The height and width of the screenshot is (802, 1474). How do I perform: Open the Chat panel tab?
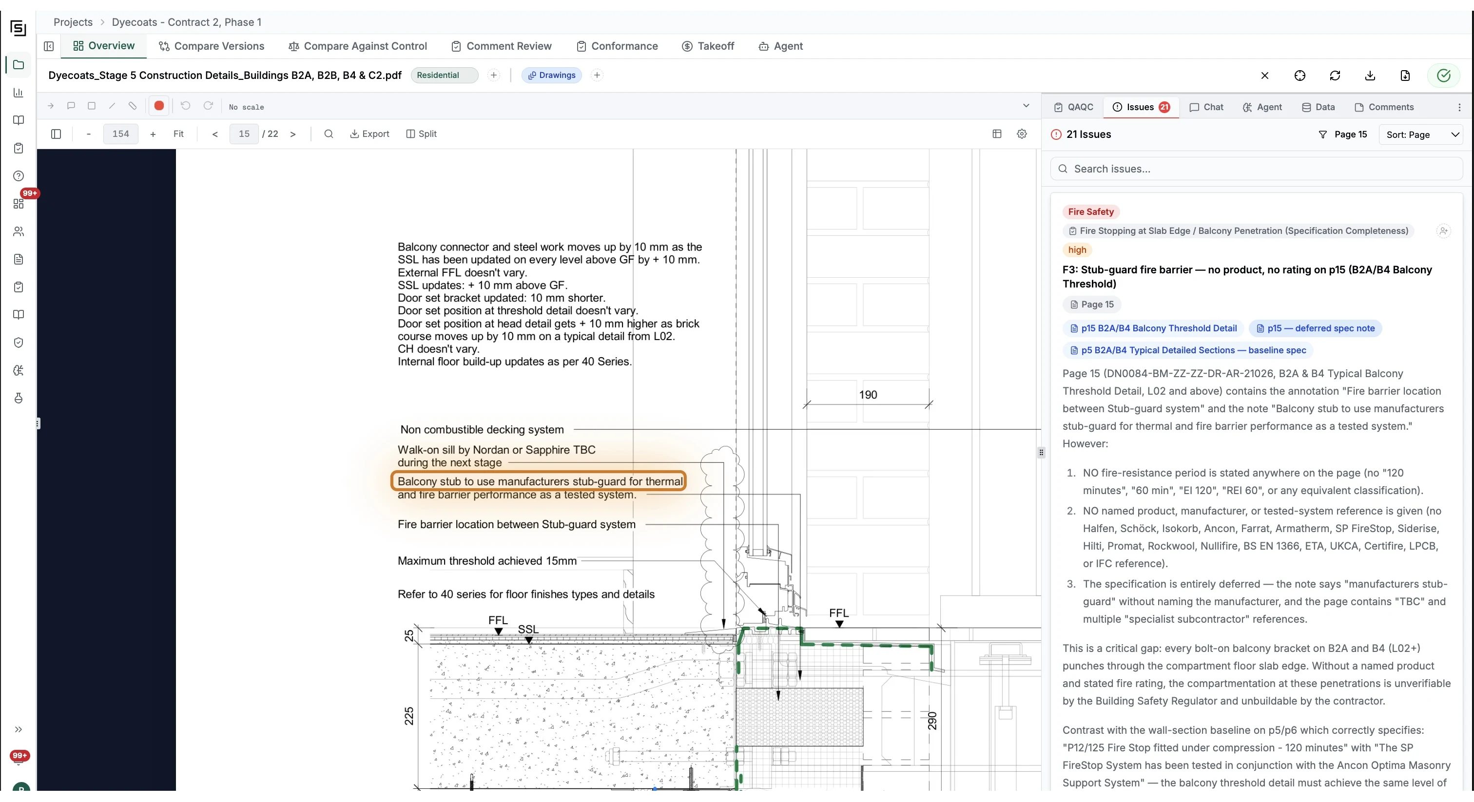1206,107
